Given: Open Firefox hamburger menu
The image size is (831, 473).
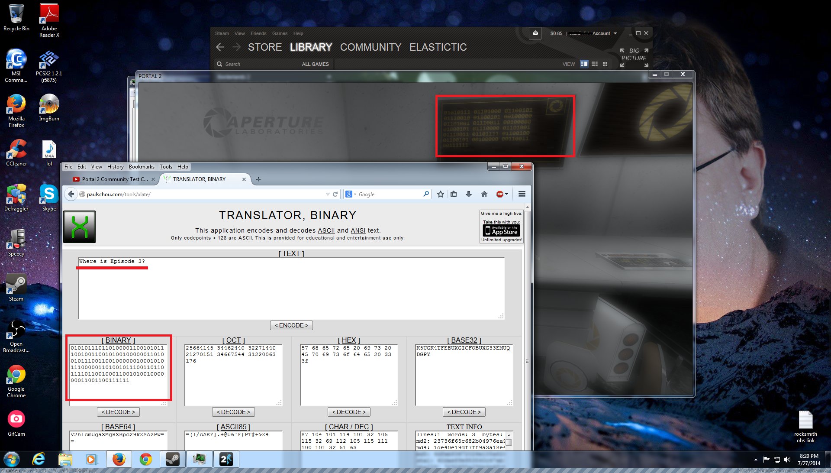Looking at the screenshot, I should click(522, 194).
